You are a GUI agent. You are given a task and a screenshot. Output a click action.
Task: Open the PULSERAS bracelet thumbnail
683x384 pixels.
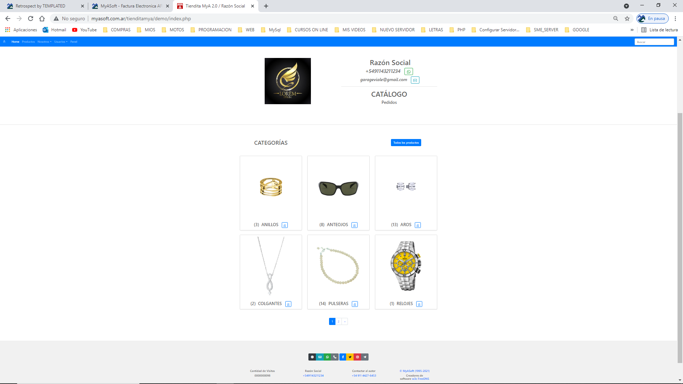pos(338,266)
